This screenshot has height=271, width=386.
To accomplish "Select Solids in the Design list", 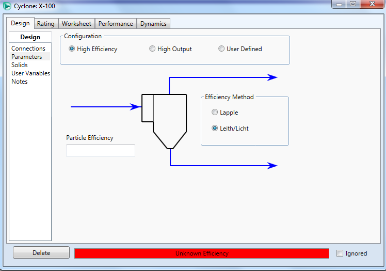I will click(20, 65).
